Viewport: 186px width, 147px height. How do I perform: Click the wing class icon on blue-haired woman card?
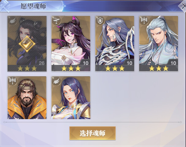56,81
